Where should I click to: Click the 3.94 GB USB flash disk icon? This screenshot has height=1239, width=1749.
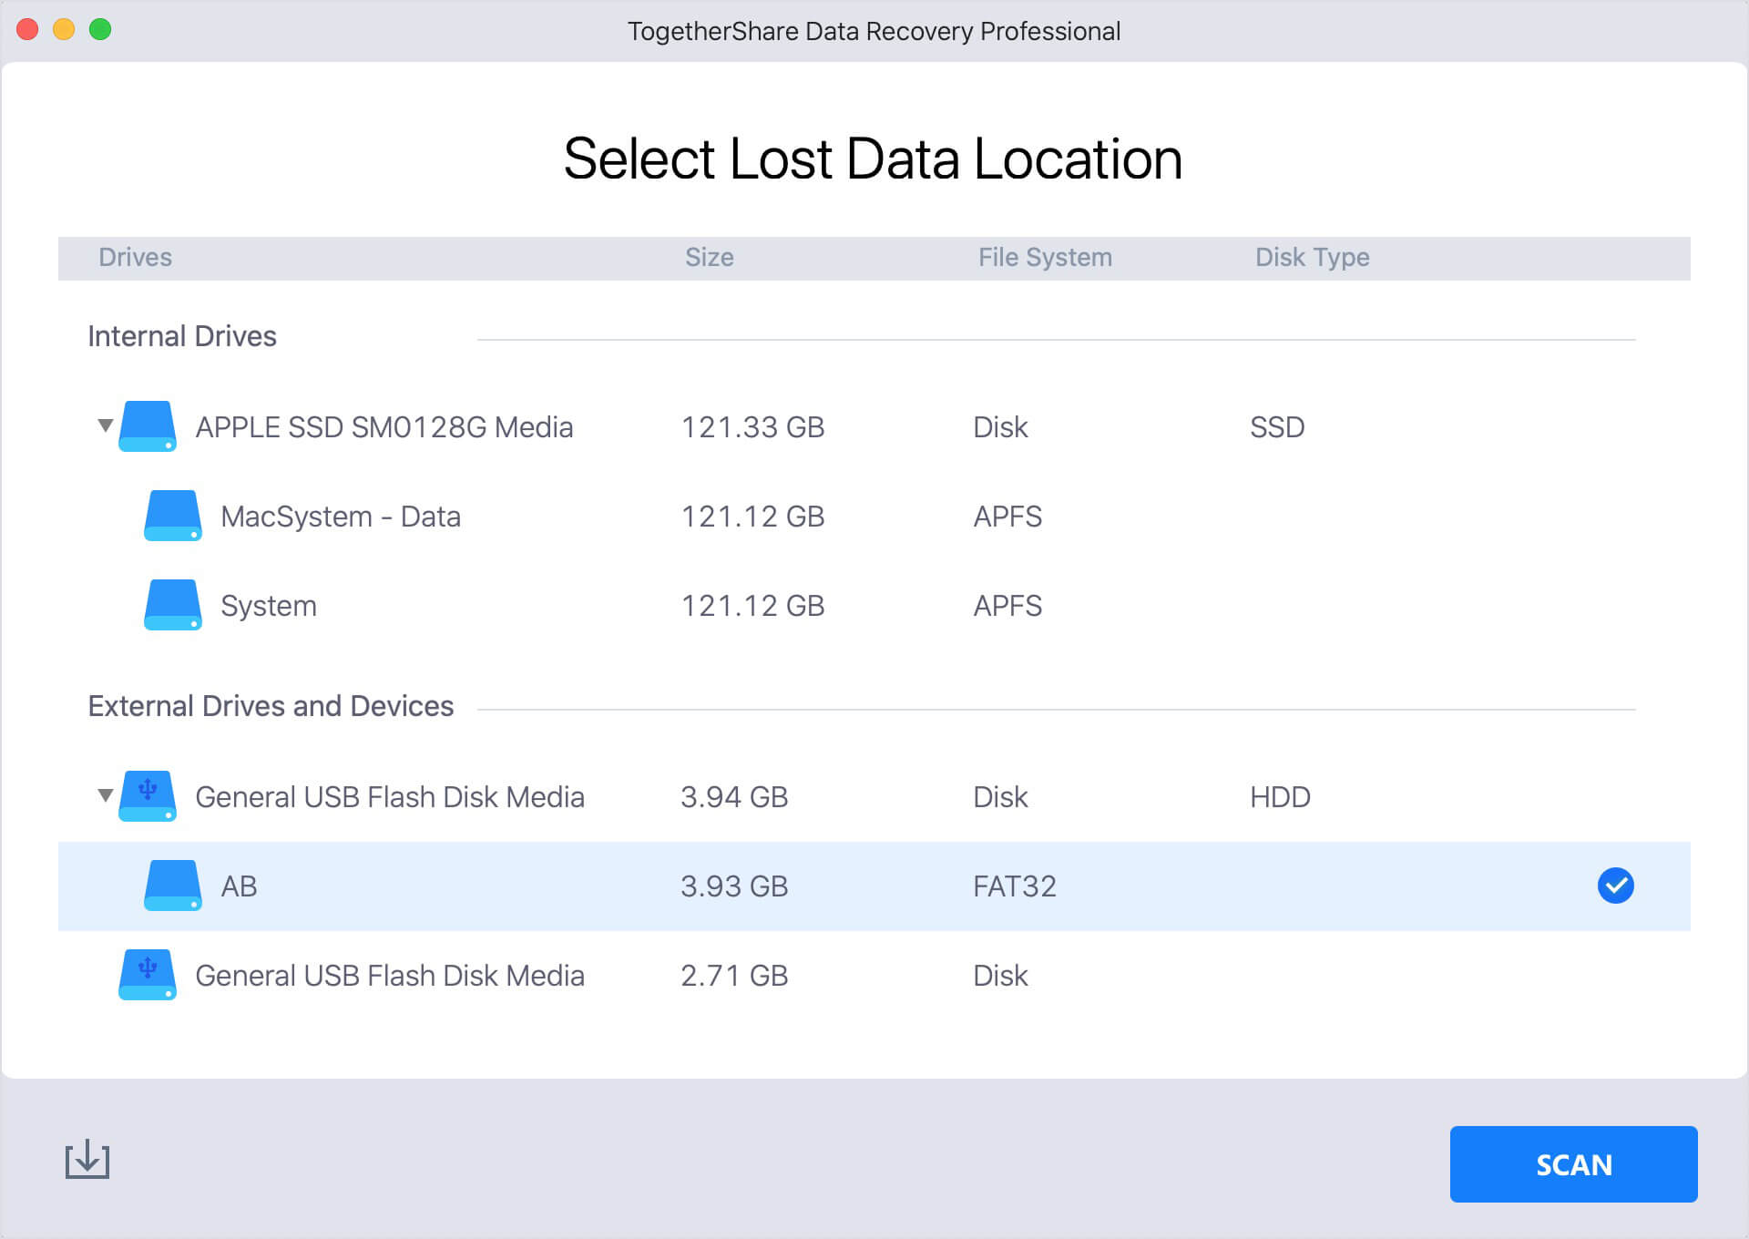[148, 796]
